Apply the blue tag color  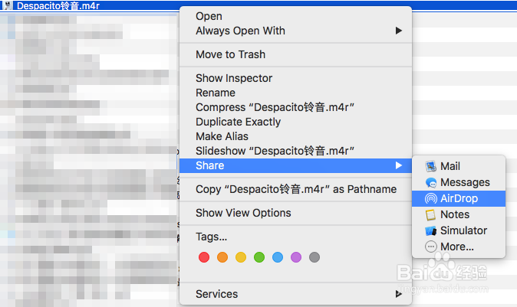(x=278, y=257)
